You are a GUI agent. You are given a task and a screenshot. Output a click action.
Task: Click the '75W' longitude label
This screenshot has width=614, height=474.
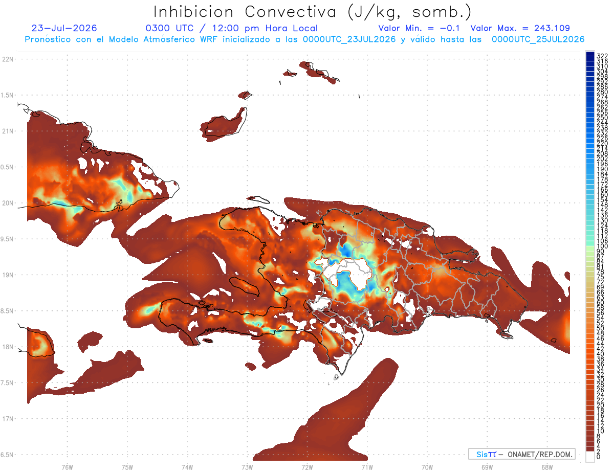click(x=127, y=467)
